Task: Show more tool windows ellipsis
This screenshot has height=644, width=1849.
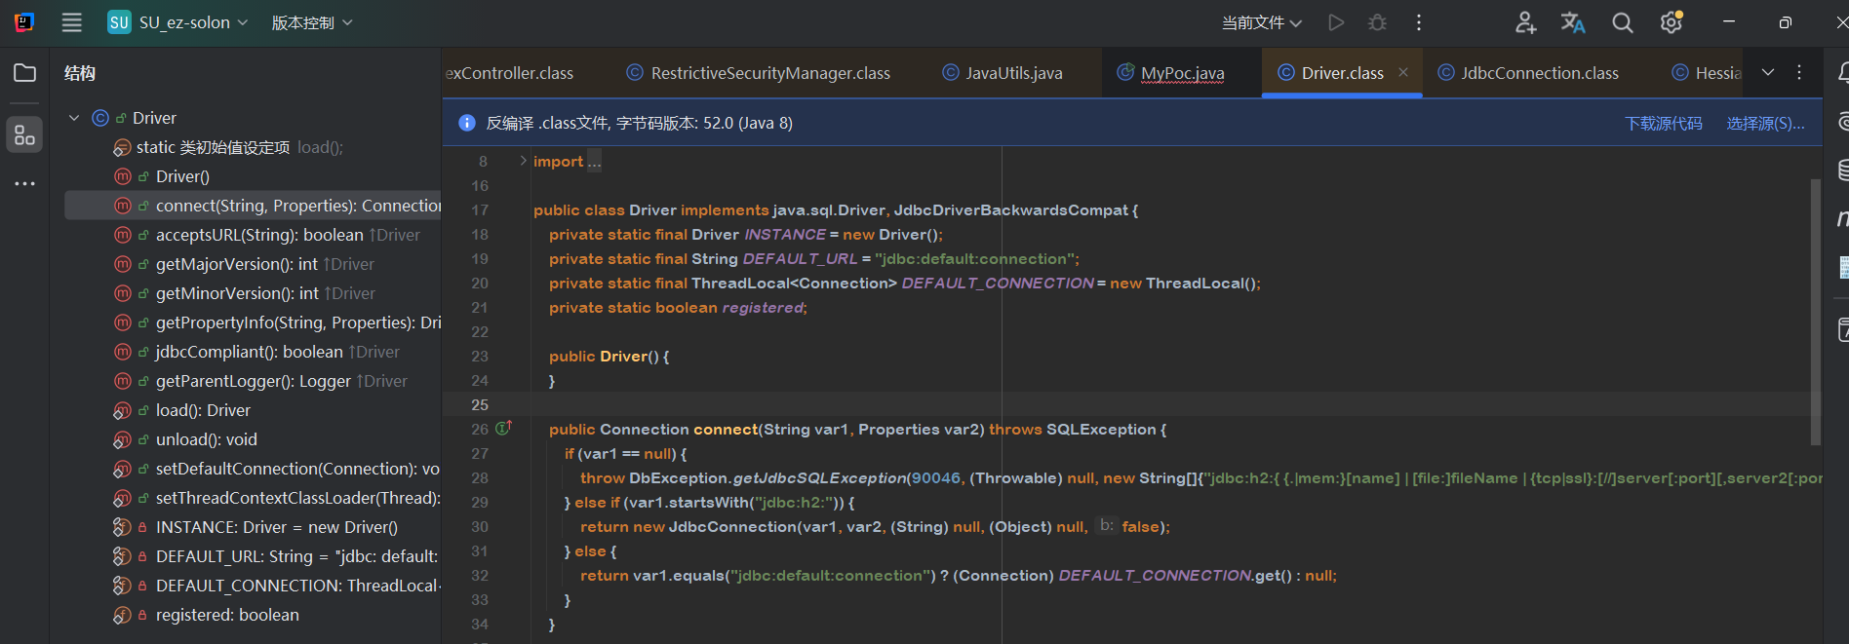Action: [24, 183]
